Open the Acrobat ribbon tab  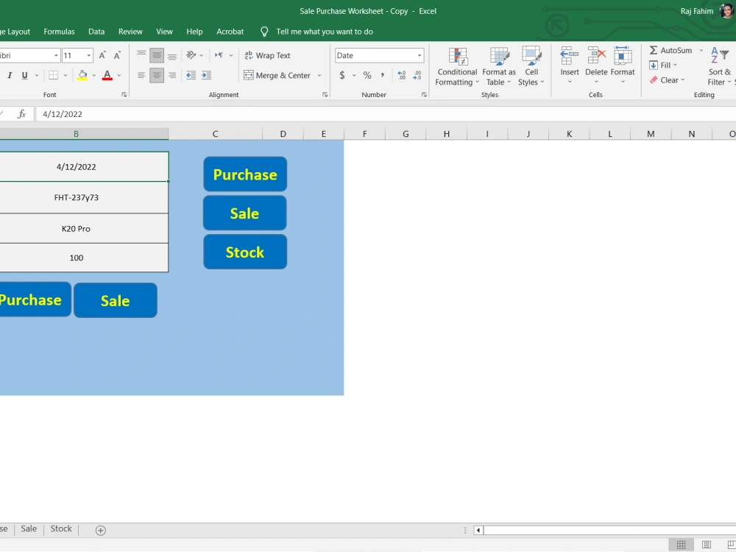230,32
